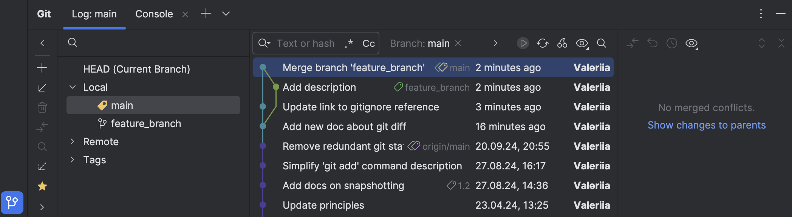Click Go to Hash/Branch/Tag magnifier
The height and width of the screenshot is (217, 792).
click(602, 43)
